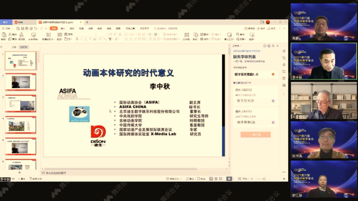Select slide 5 thumbnail
This screenshot has width=358, height=201.
click(21, 146)
